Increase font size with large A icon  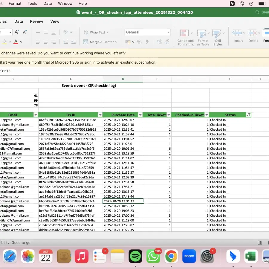(x=17, y=32)
